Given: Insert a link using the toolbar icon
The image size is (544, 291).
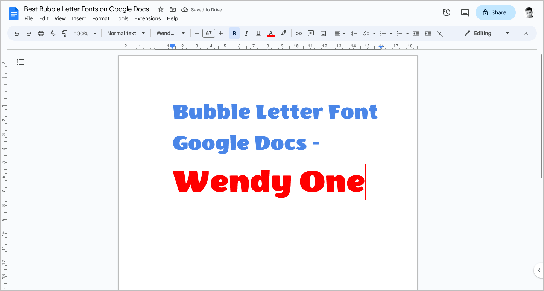Looking at the screenshot, I should coord(298,33).
